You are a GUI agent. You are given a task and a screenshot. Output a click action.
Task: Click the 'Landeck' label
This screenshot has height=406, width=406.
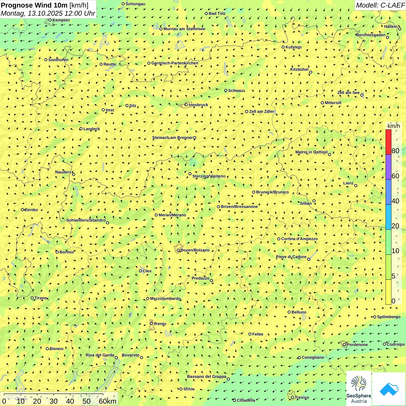point(92,129)
